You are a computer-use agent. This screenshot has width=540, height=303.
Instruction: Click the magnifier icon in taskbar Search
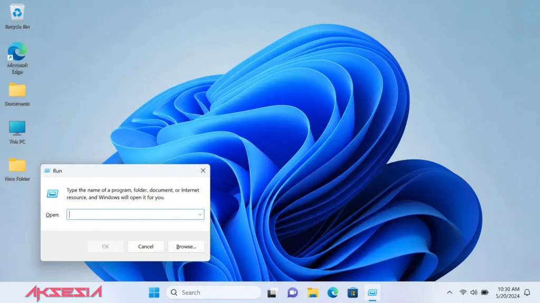point(174,292)
